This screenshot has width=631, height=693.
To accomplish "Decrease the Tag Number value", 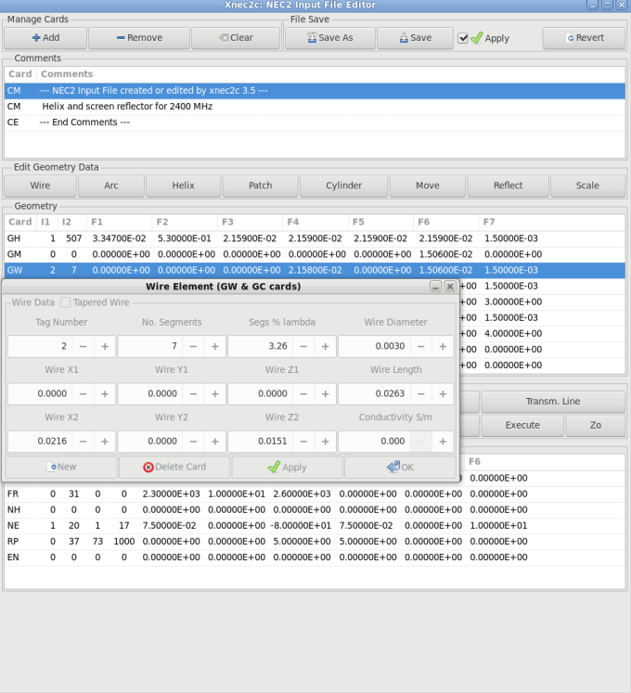I will click(84, 347).
